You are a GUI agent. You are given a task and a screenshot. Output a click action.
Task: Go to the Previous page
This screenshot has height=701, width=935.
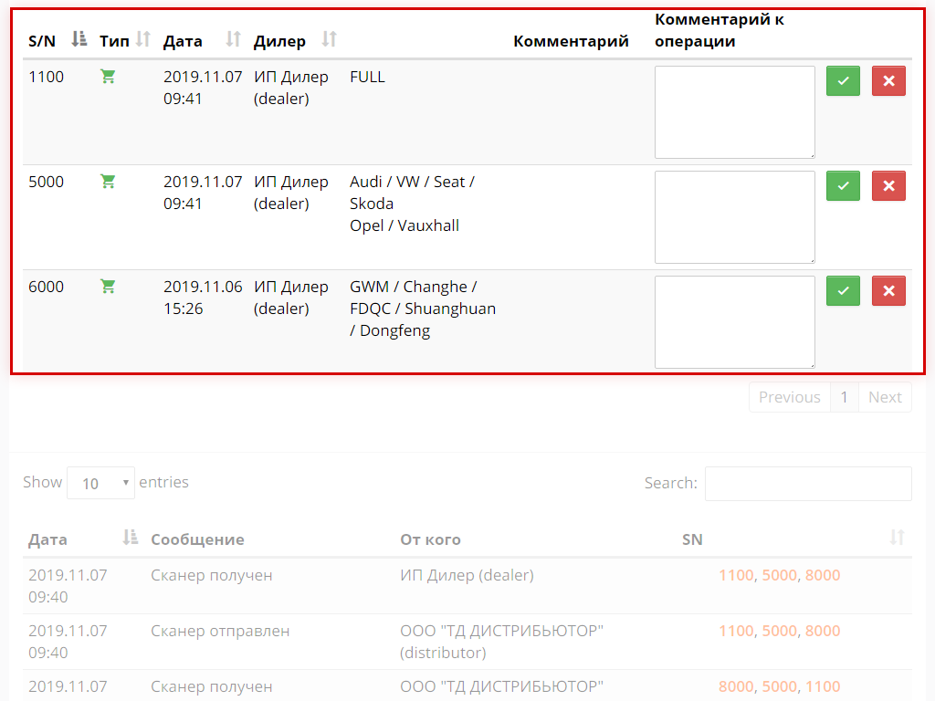pyautogui.click(x=789, y=397)
